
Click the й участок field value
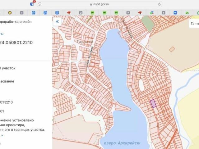tap(7, 68)
